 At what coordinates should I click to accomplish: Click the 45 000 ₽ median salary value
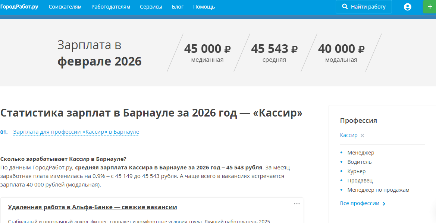click(207, 49)
